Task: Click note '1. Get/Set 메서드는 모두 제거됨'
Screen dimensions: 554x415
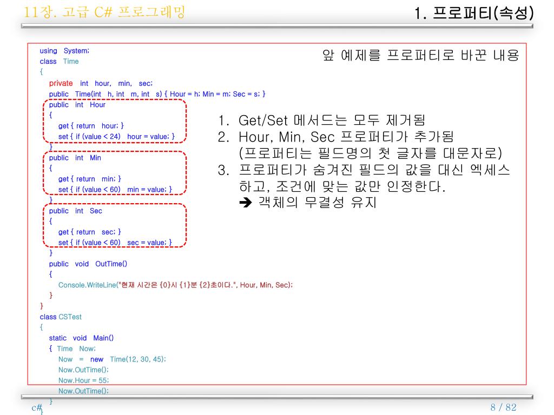Action: pos(321,121)
